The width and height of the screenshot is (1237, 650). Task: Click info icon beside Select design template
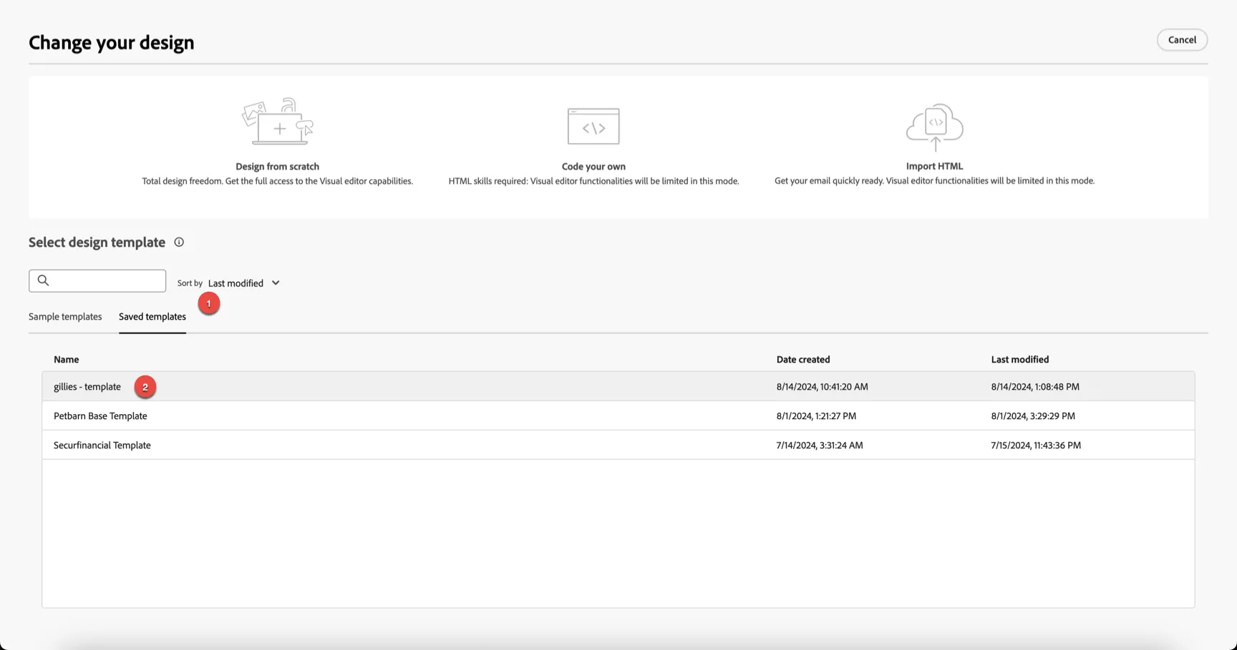coord(179,242)
